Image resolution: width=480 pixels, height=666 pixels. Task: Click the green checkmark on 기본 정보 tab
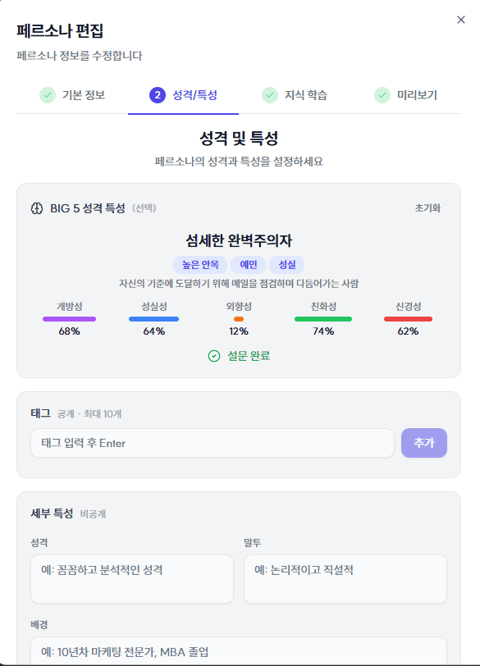point(45,95)
